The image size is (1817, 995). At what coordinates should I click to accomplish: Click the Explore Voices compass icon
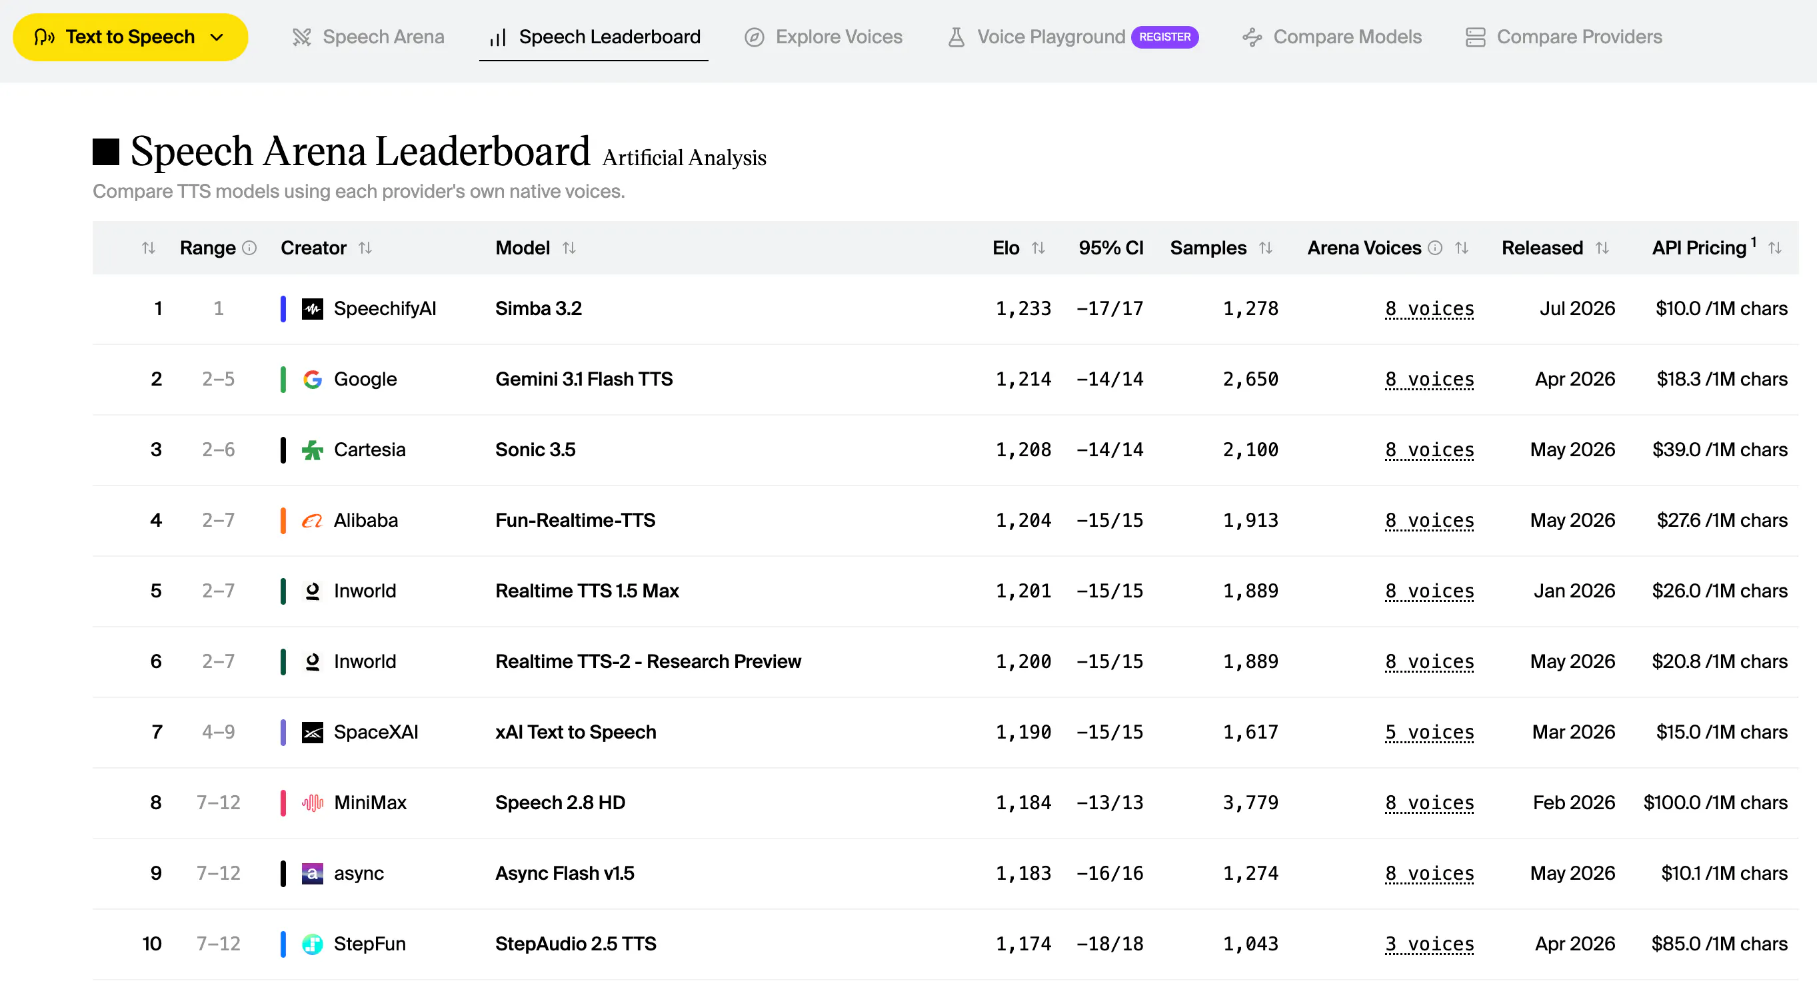coord(755,37)
